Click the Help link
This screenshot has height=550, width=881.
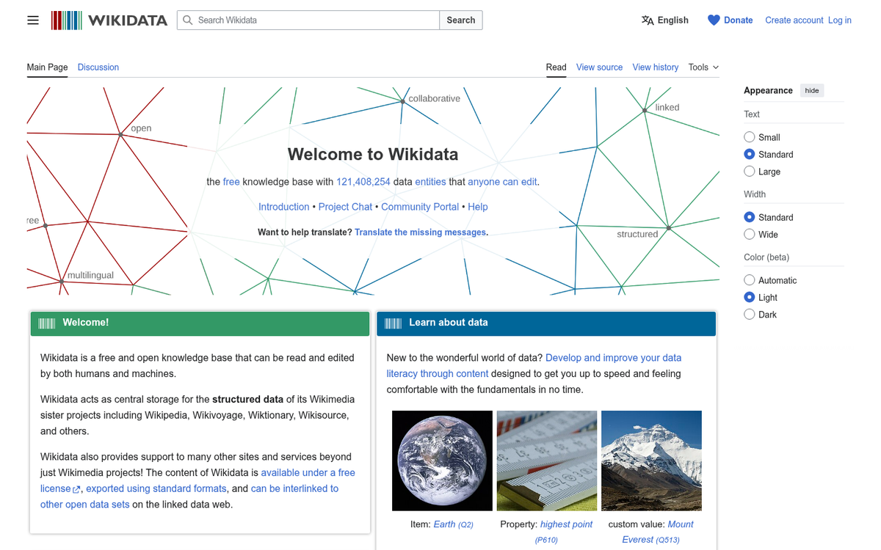[478, 207]
